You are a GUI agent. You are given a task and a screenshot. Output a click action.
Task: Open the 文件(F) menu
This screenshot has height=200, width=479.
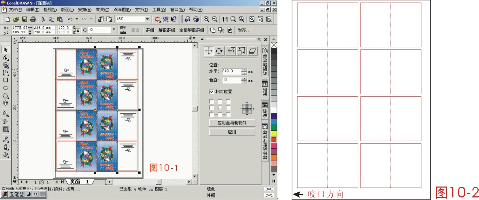point(15,10)
